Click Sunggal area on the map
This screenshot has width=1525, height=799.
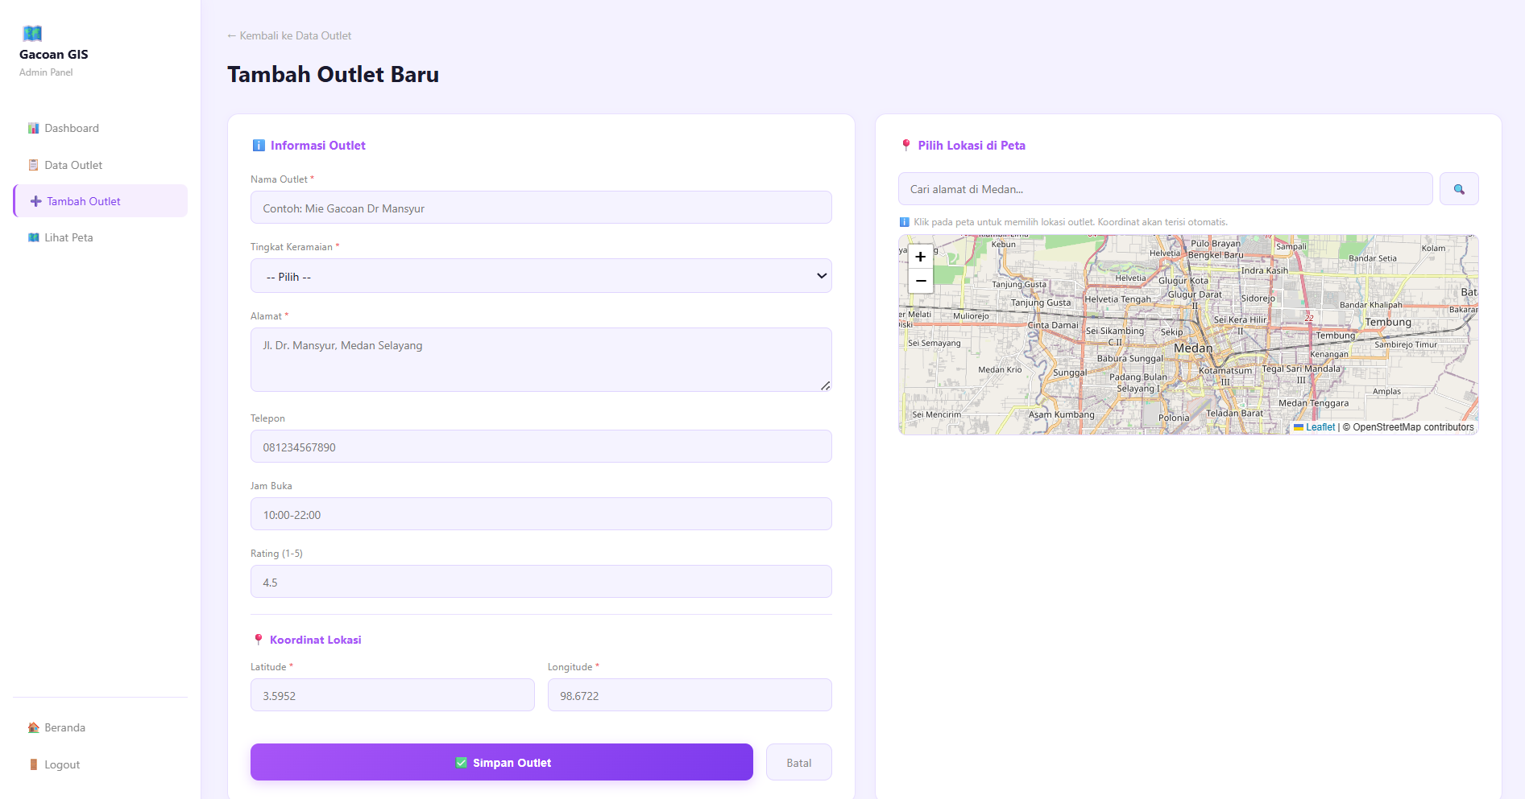point(1070,373)
